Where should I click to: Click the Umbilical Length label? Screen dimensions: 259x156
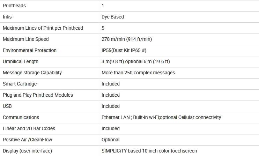pos(21,61)
